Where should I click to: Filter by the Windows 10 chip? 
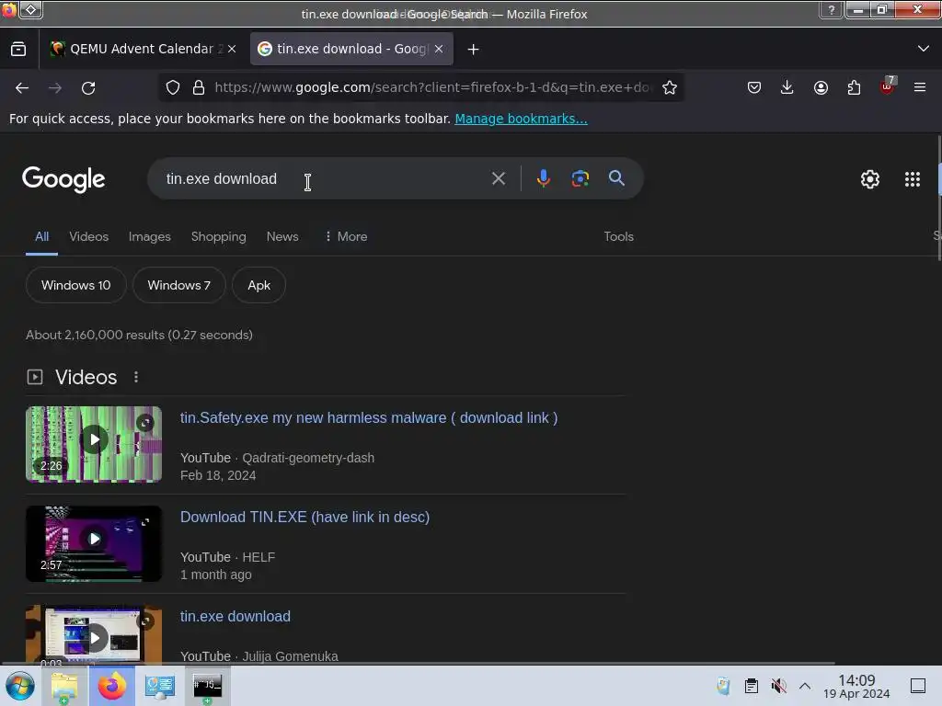(x=76, y=285)
